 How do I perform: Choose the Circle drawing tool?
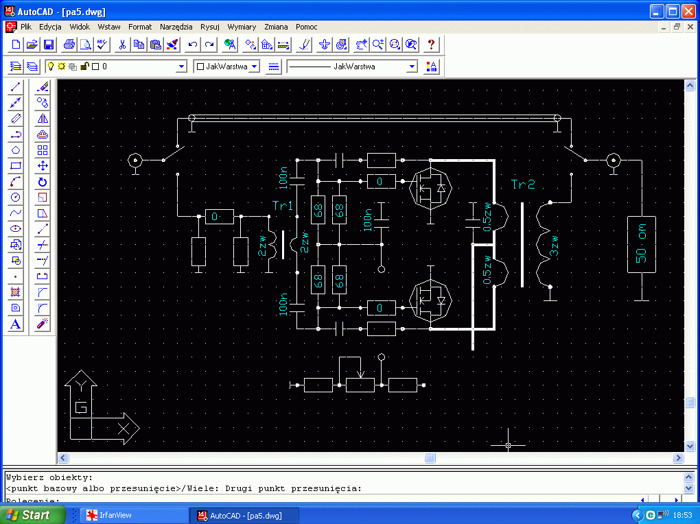pyautogui.click(x=16, y=197)
